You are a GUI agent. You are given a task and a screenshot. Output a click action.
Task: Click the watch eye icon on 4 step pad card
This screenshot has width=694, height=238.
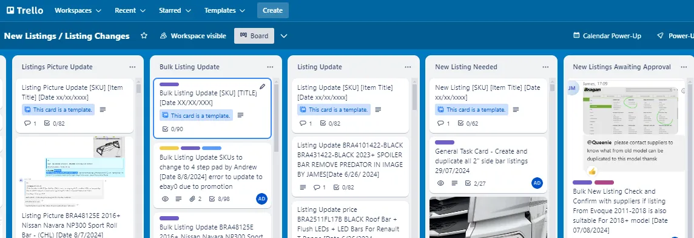166,199
